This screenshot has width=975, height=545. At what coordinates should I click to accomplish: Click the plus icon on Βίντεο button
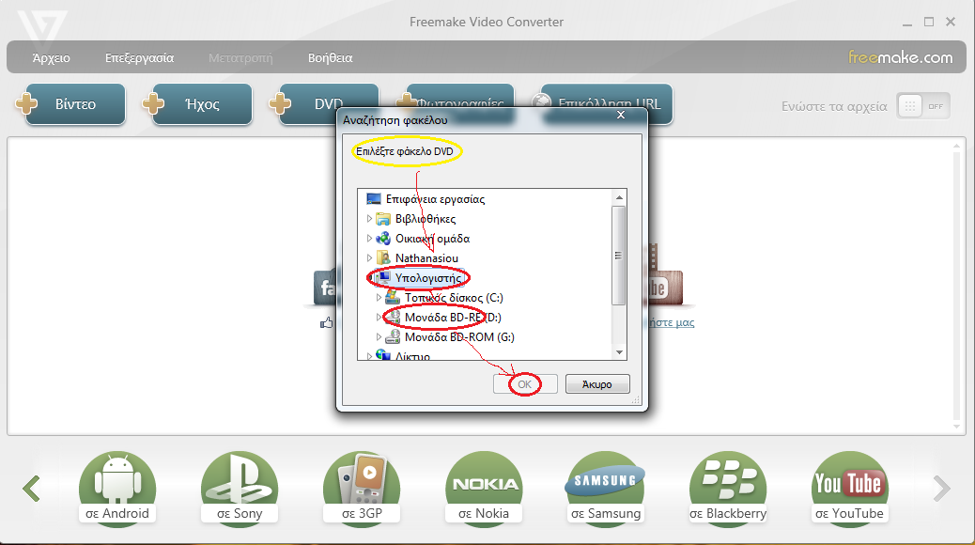click(x=26, y=103)
